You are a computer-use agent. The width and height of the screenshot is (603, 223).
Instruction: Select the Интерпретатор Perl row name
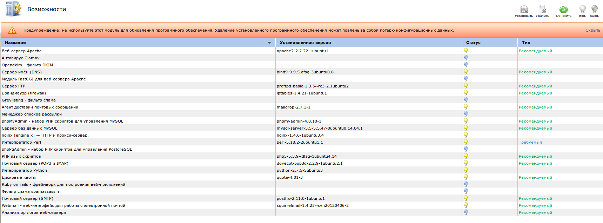[21, 142]
